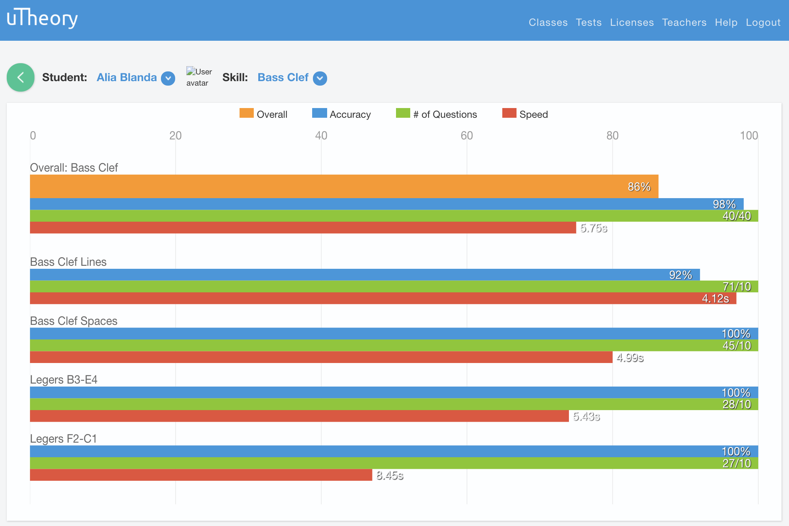The height and width of the screenshot is (526, 789).
Task: Select the Bass Clef skill name
Action: point(283,77)
